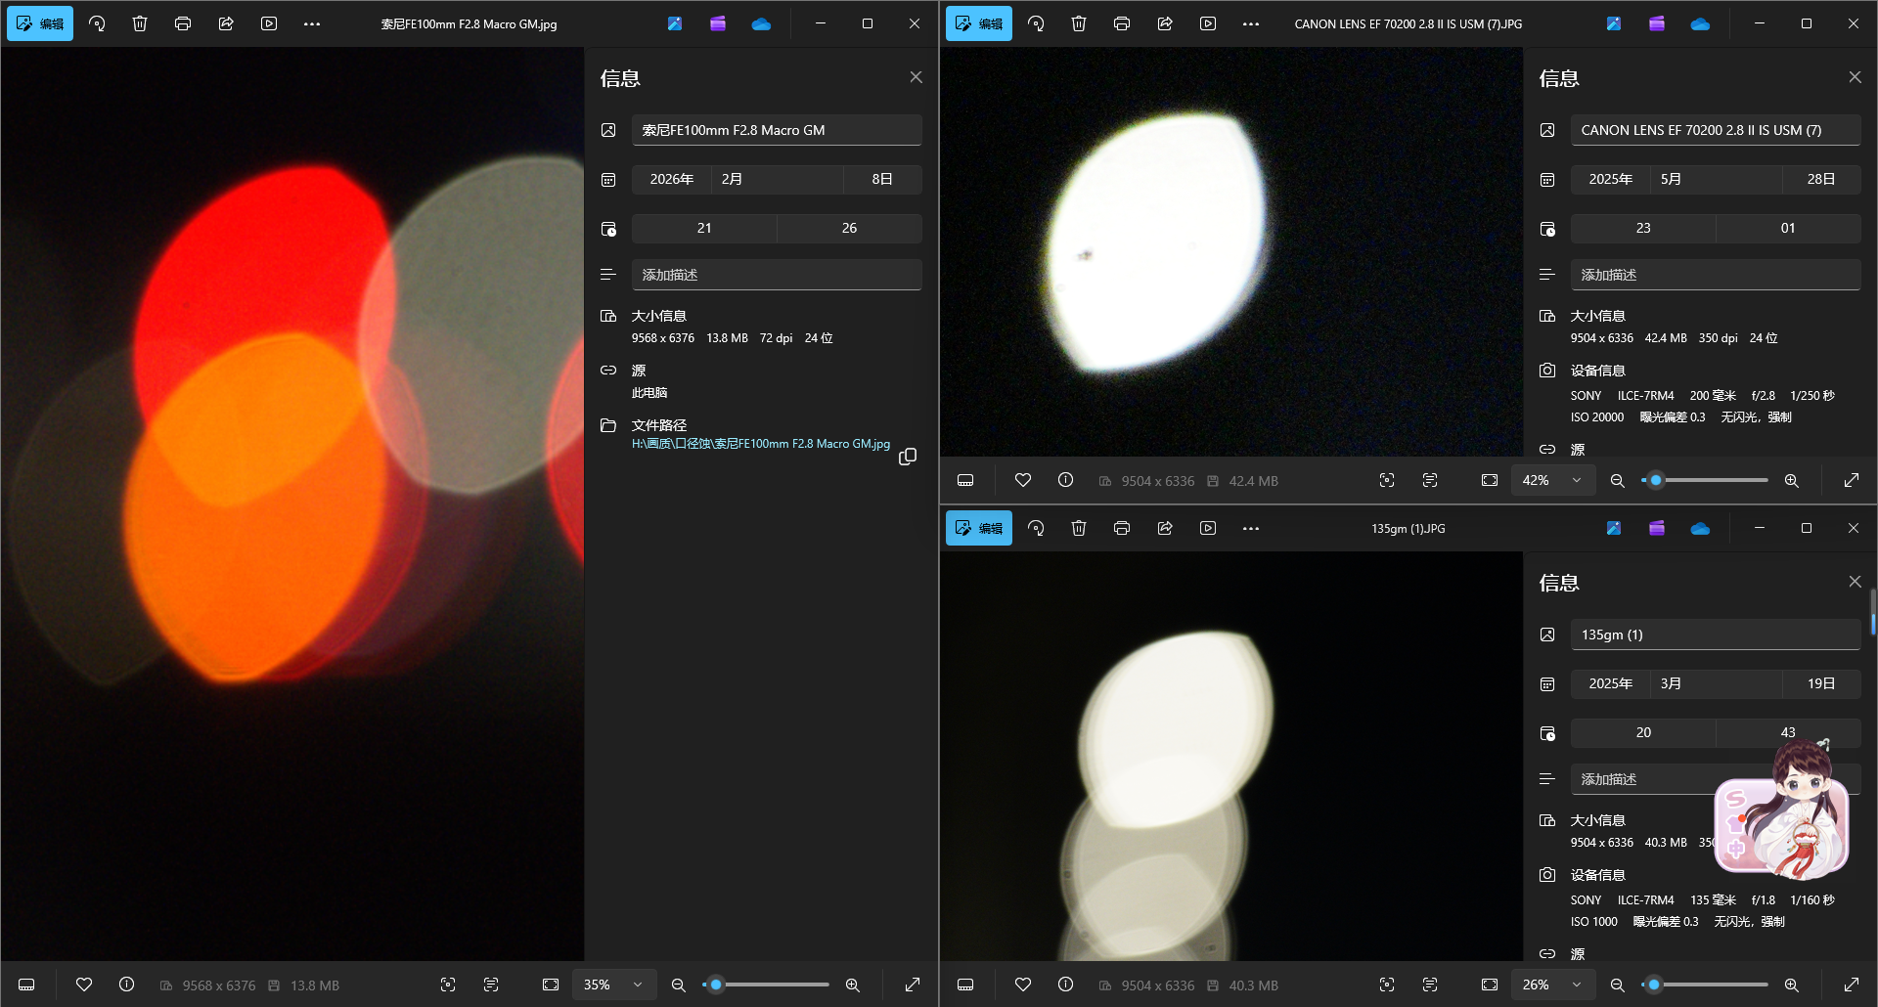This screenshot has height=1007, width=1878.
Task: Share the 索尼FE100mm photo from the toolbar
Action: (x=226, y=24)
